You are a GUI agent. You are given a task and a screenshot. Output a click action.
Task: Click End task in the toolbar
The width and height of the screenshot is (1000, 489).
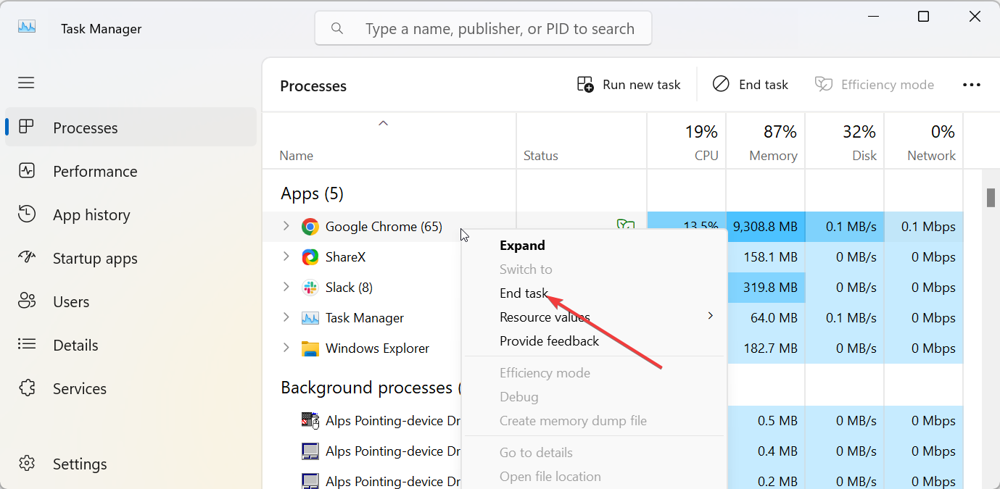(751, 85)
